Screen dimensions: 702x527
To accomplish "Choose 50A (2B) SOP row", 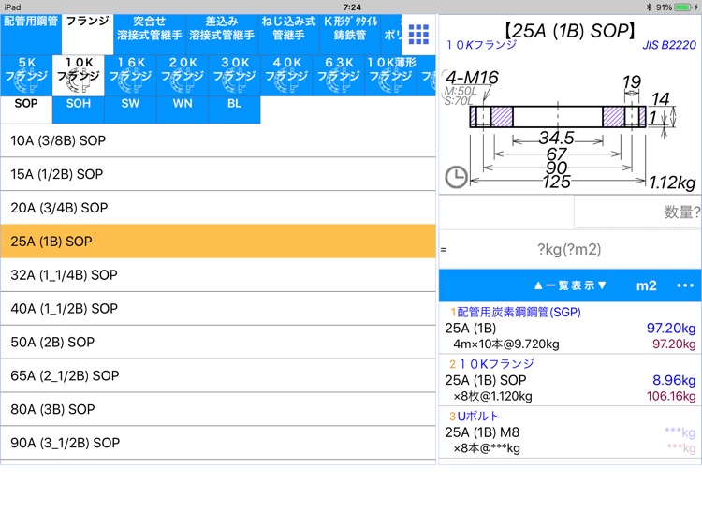I will point(218,342).
